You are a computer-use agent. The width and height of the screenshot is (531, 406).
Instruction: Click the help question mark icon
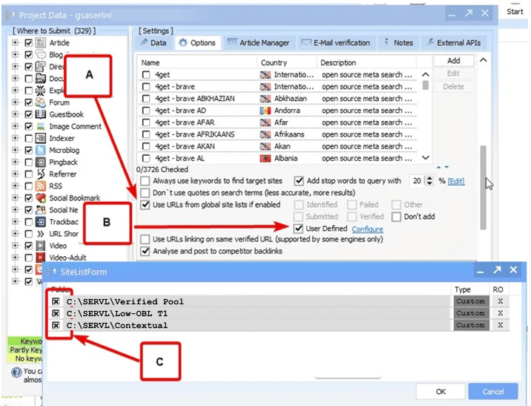(16, 373)
